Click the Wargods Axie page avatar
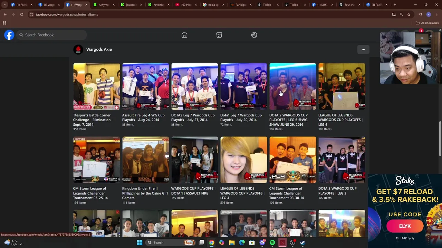Image resolution: width=442 pixels, height=248 pixels. (x=78, y=50)
